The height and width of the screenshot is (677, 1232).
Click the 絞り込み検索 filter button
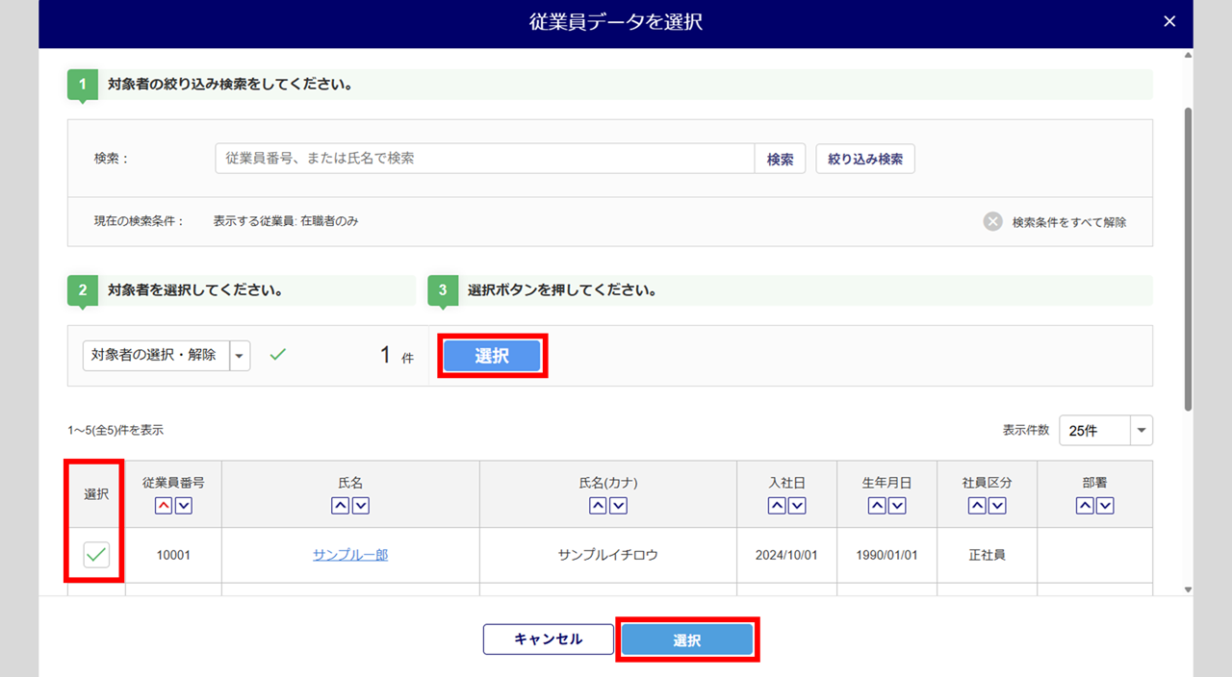click(865, 160)
